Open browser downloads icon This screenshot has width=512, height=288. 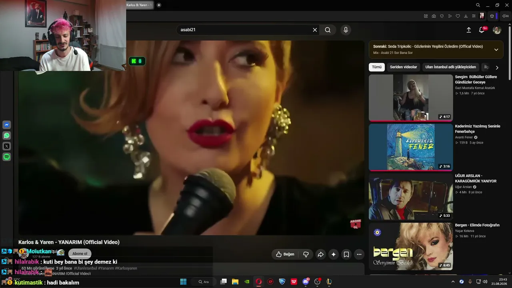(466, 16)
